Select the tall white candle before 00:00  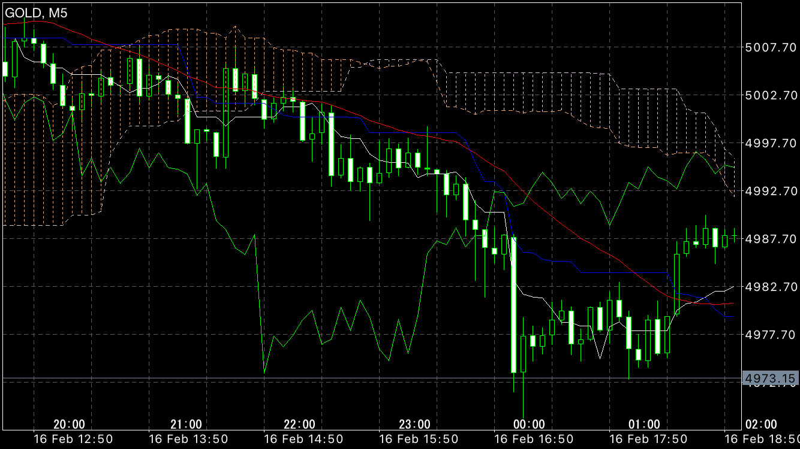[x=513, y=305]
